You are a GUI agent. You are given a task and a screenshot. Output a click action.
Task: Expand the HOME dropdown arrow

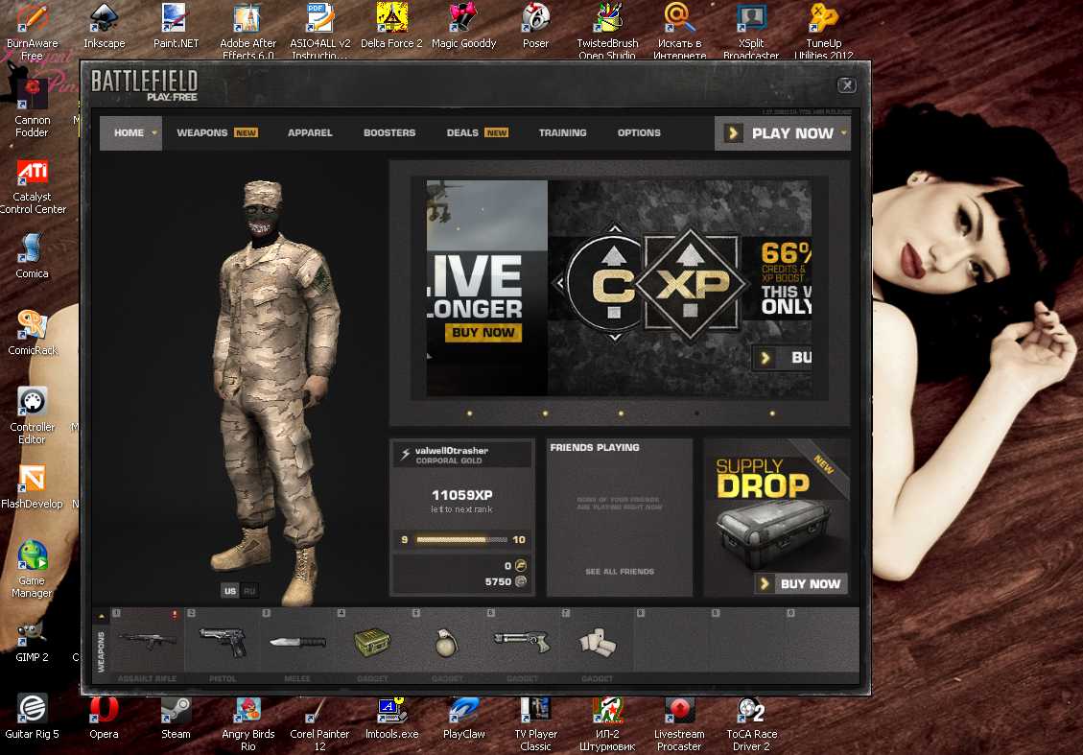154,132
